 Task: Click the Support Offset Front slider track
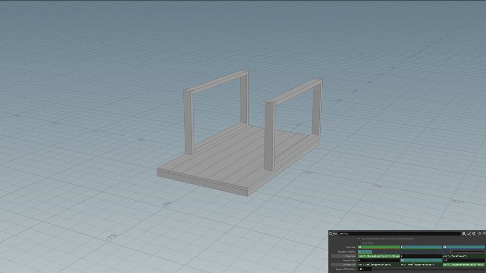[x=429, y=269]
